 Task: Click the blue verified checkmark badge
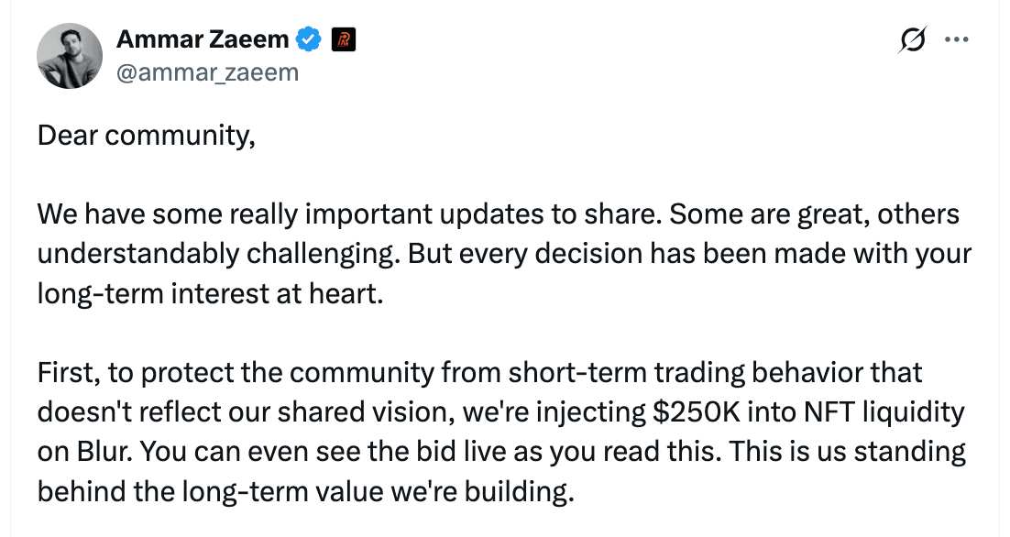pyautogui.click(x=308, y=38)
